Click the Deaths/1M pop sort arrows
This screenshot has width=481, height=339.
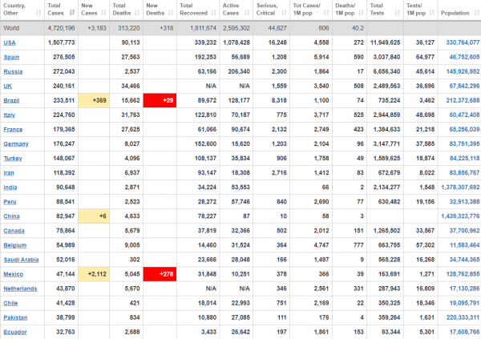click(361, 13)
